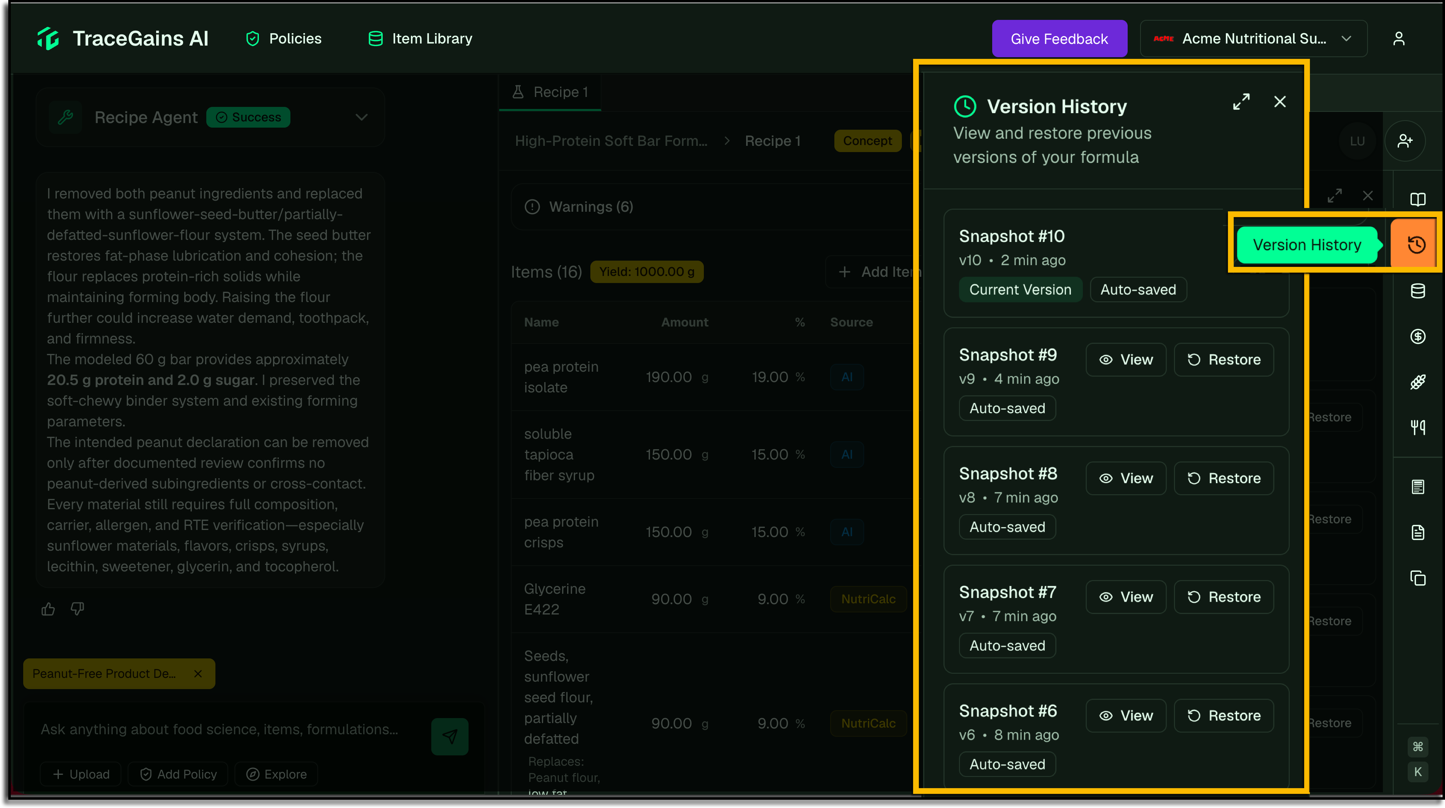Send the message with the paper plane button
Viewport: 1445px width, 808px height.
coord(449,736)
